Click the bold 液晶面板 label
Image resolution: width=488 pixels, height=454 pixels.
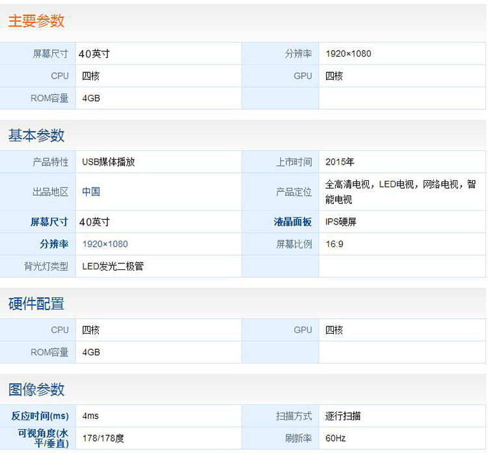coord(292,222)
